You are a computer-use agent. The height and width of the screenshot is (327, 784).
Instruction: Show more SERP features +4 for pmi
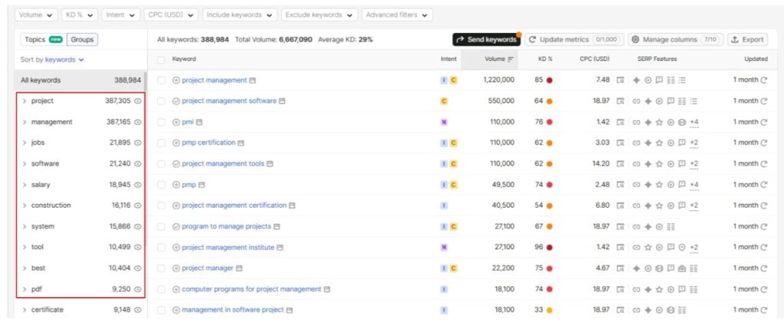pos(694,122)
